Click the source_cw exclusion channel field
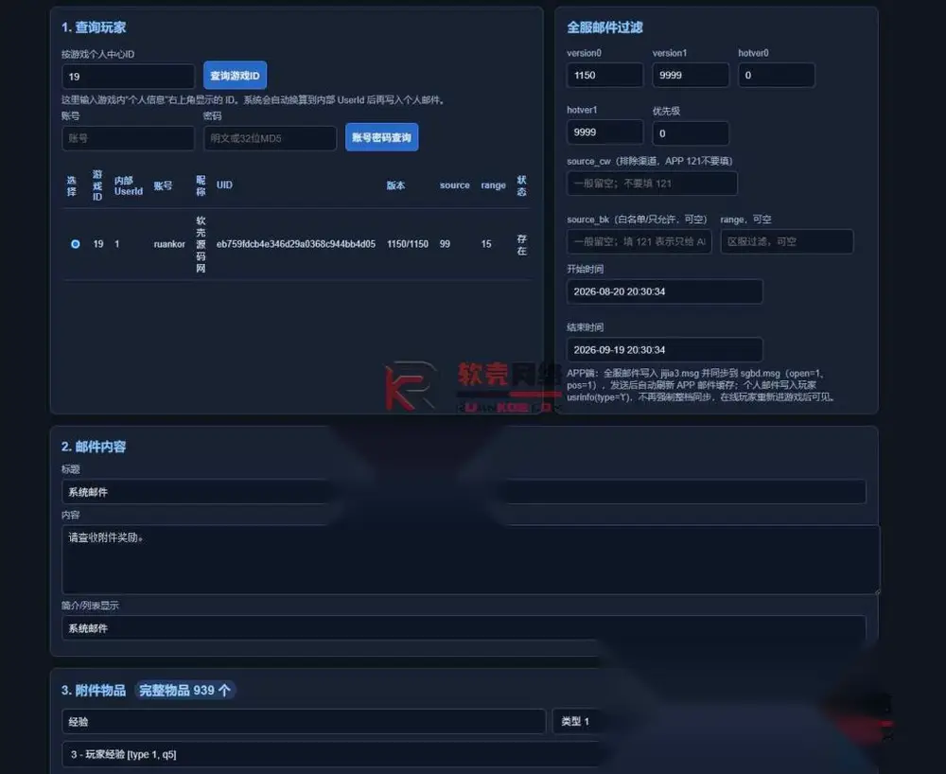 click(x=652, y=184)
